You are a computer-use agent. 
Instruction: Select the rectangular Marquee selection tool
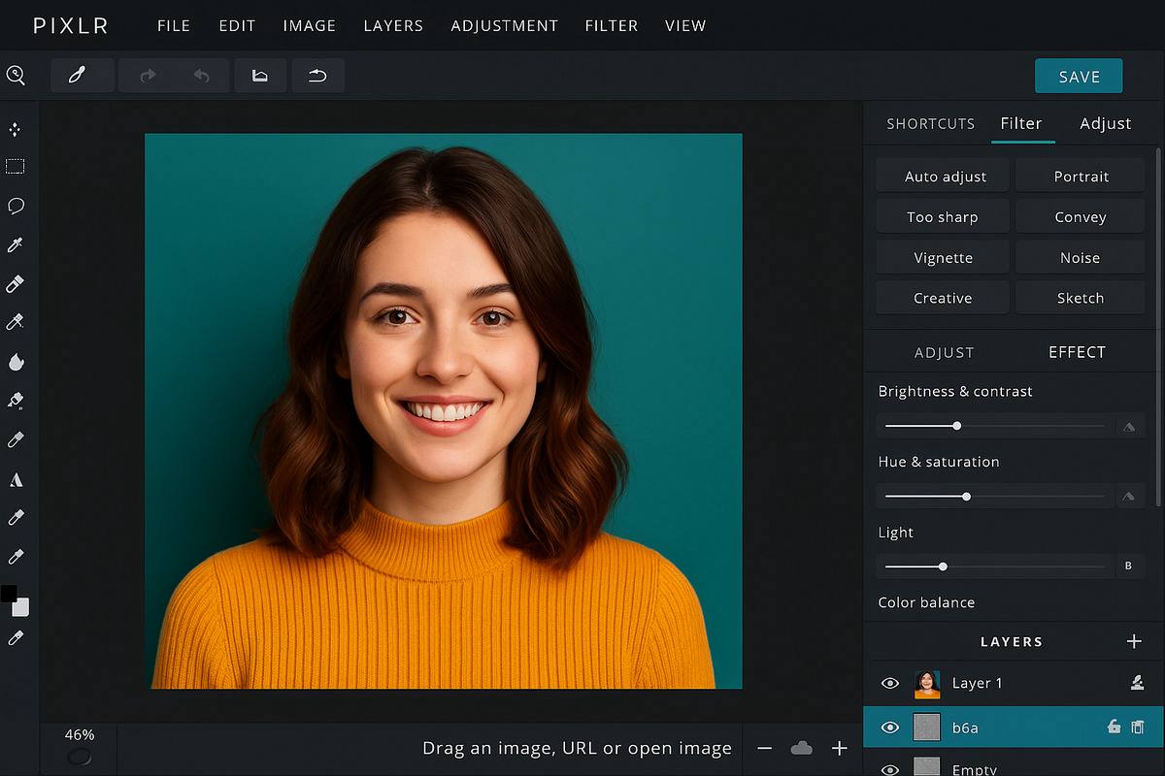(x=16, y=166)
